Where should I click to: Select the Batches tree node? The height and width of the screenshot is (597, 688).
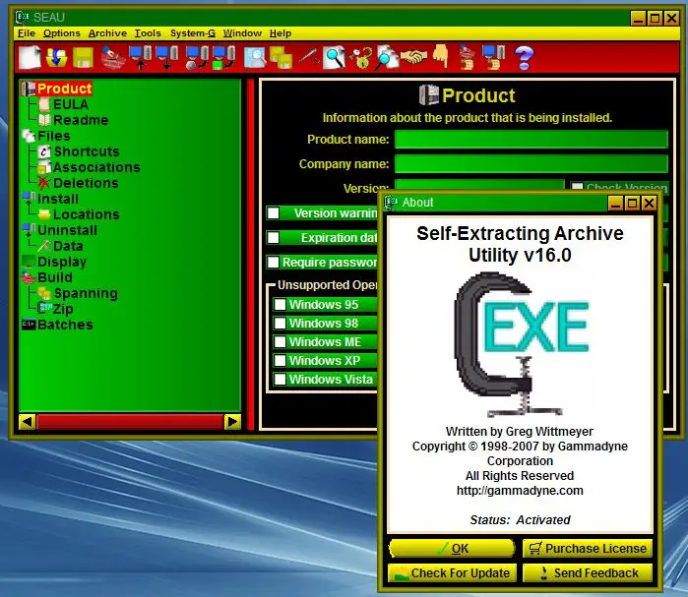(x=65, y=326)
